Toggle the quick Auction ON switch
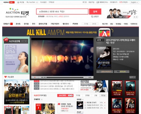Screen dimensions: 141x114 12,2
